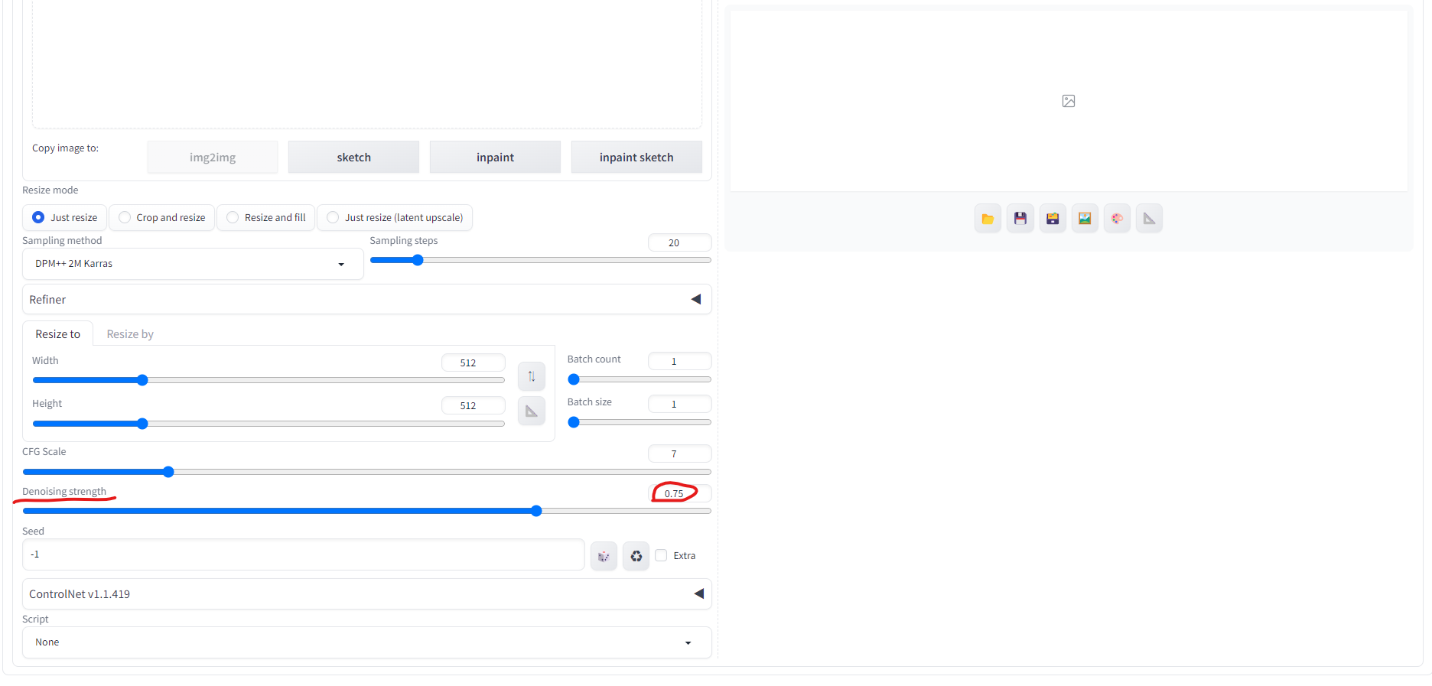Click the Denoising strength slider handle

click(536, 511)
